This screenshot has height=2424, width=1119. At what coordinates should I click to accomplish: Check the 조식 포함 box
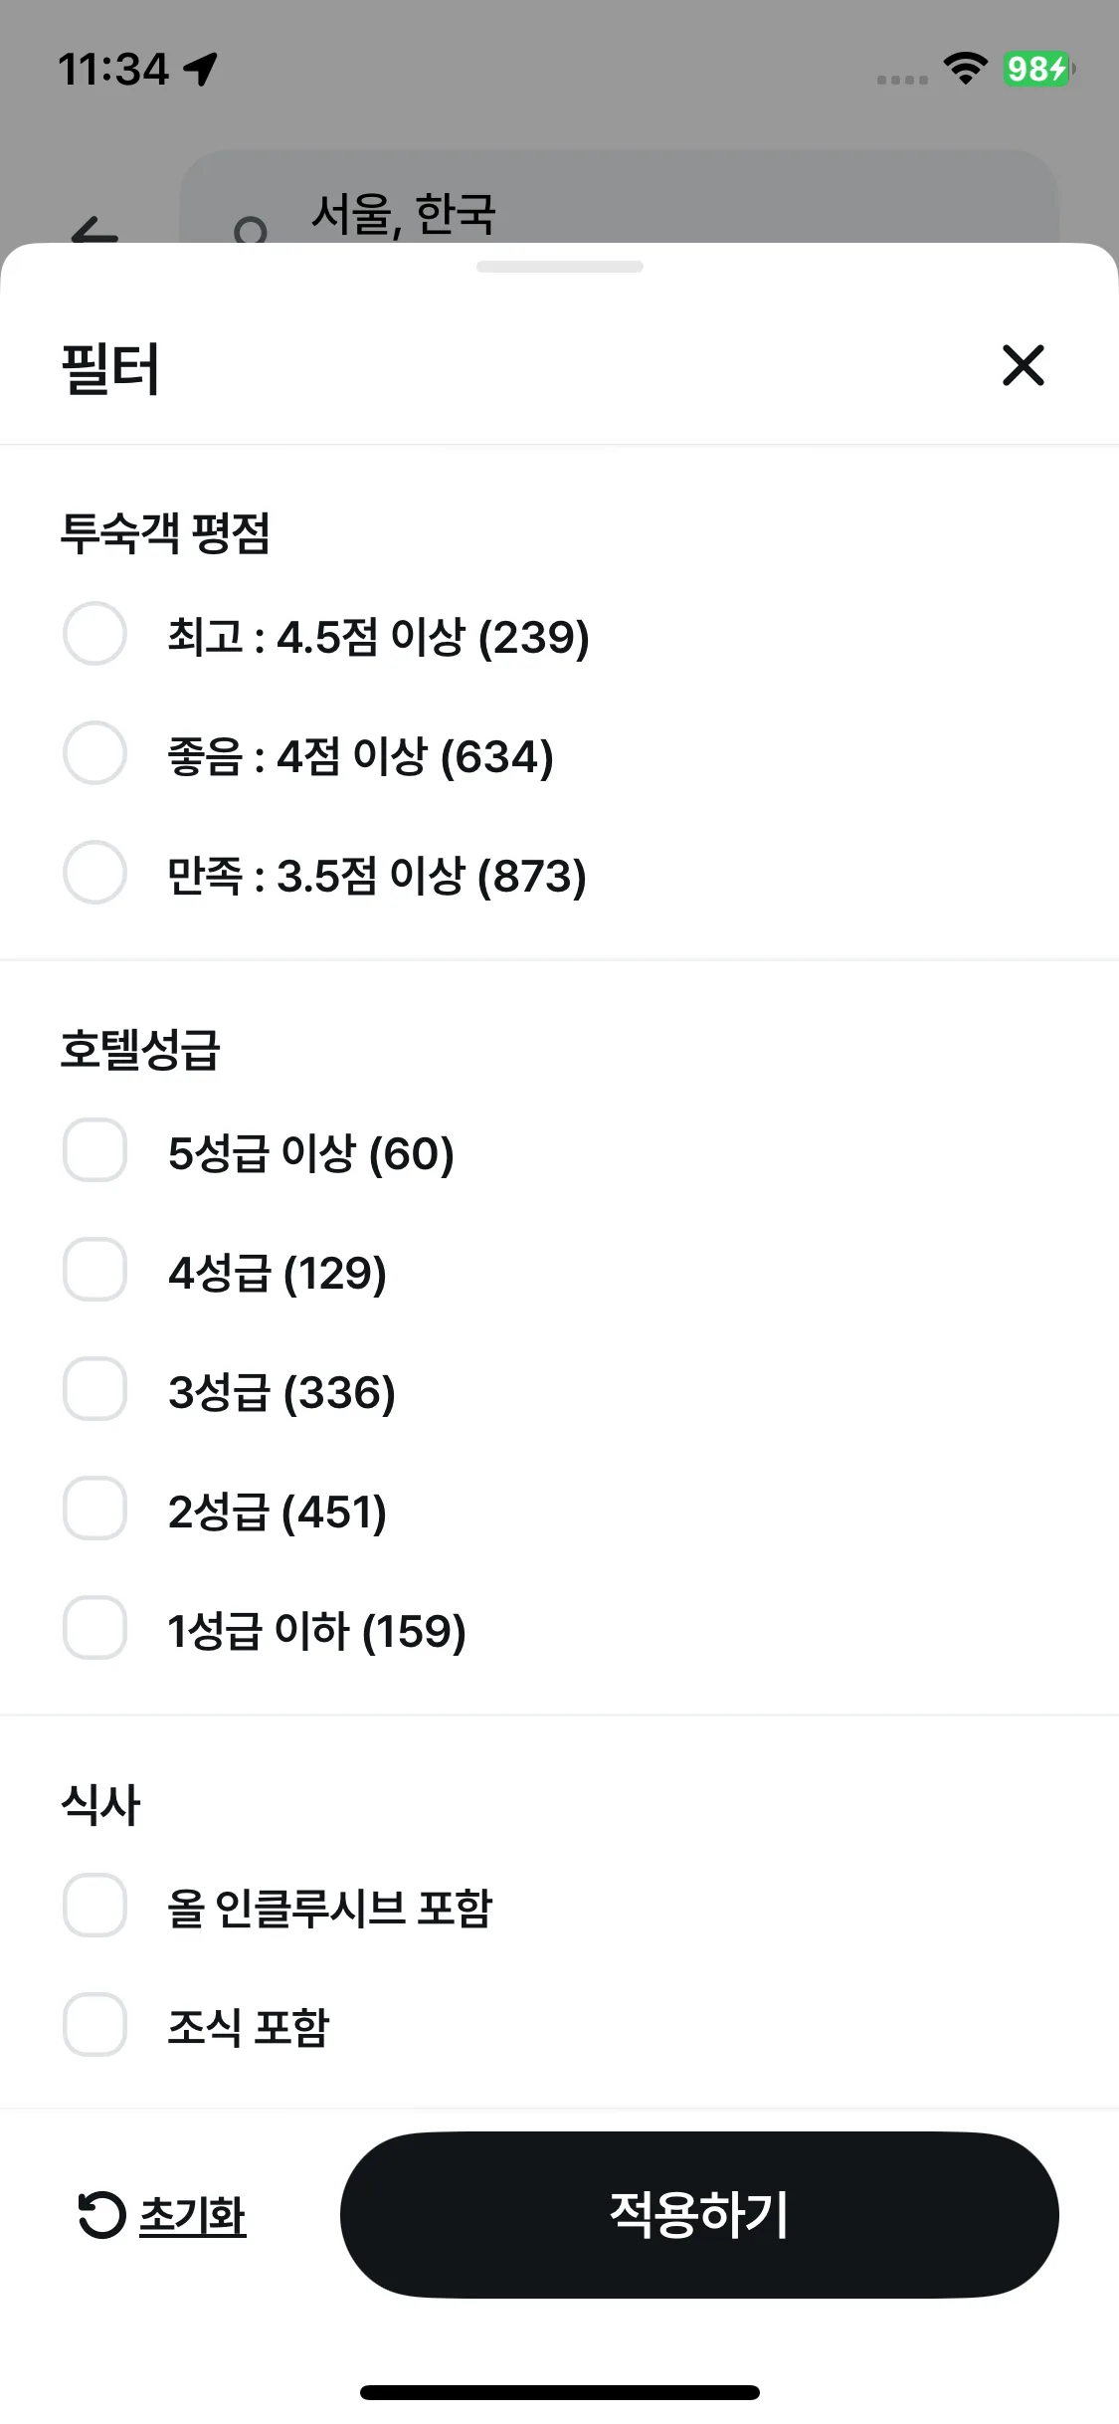click(x=94, y=2025)
